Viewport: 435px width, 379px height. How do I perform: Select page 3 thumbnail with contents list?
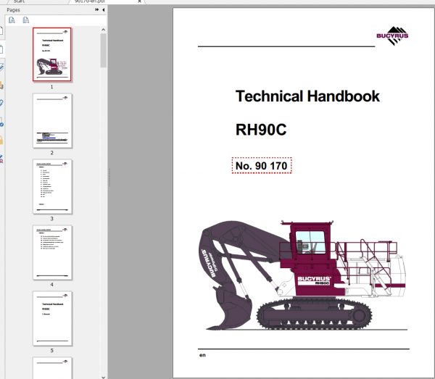[x=52, y=186]
